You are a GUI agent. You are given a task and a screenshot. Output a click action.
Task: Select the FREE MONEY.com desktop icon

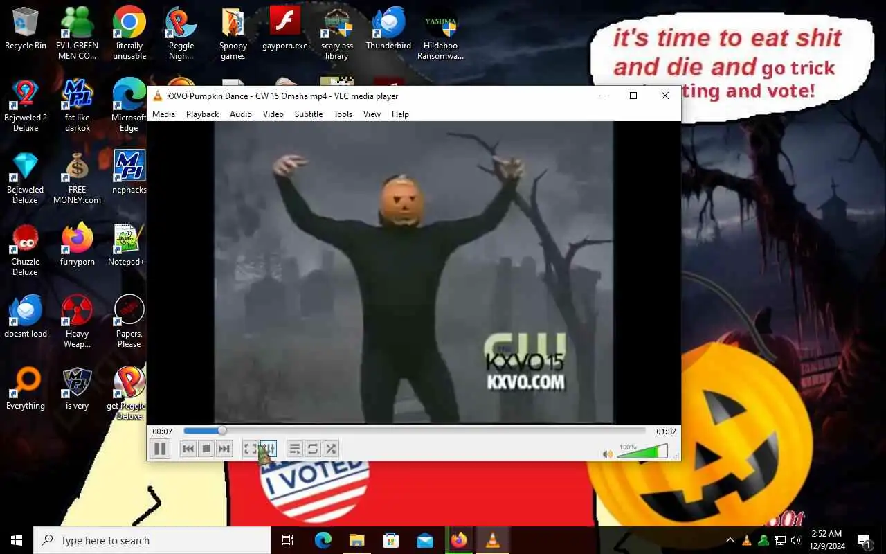click(77, 177)
